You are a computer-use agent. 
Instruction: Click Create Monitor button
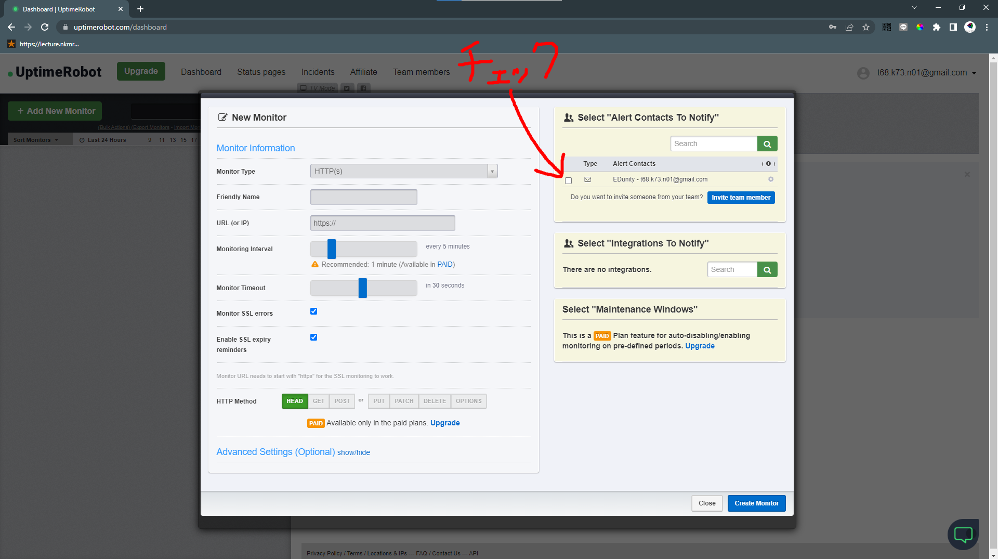click(756, 503)
